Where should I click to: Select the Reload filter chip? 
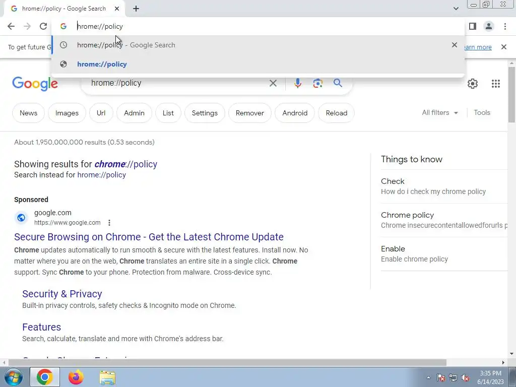[x=336, y=113]
